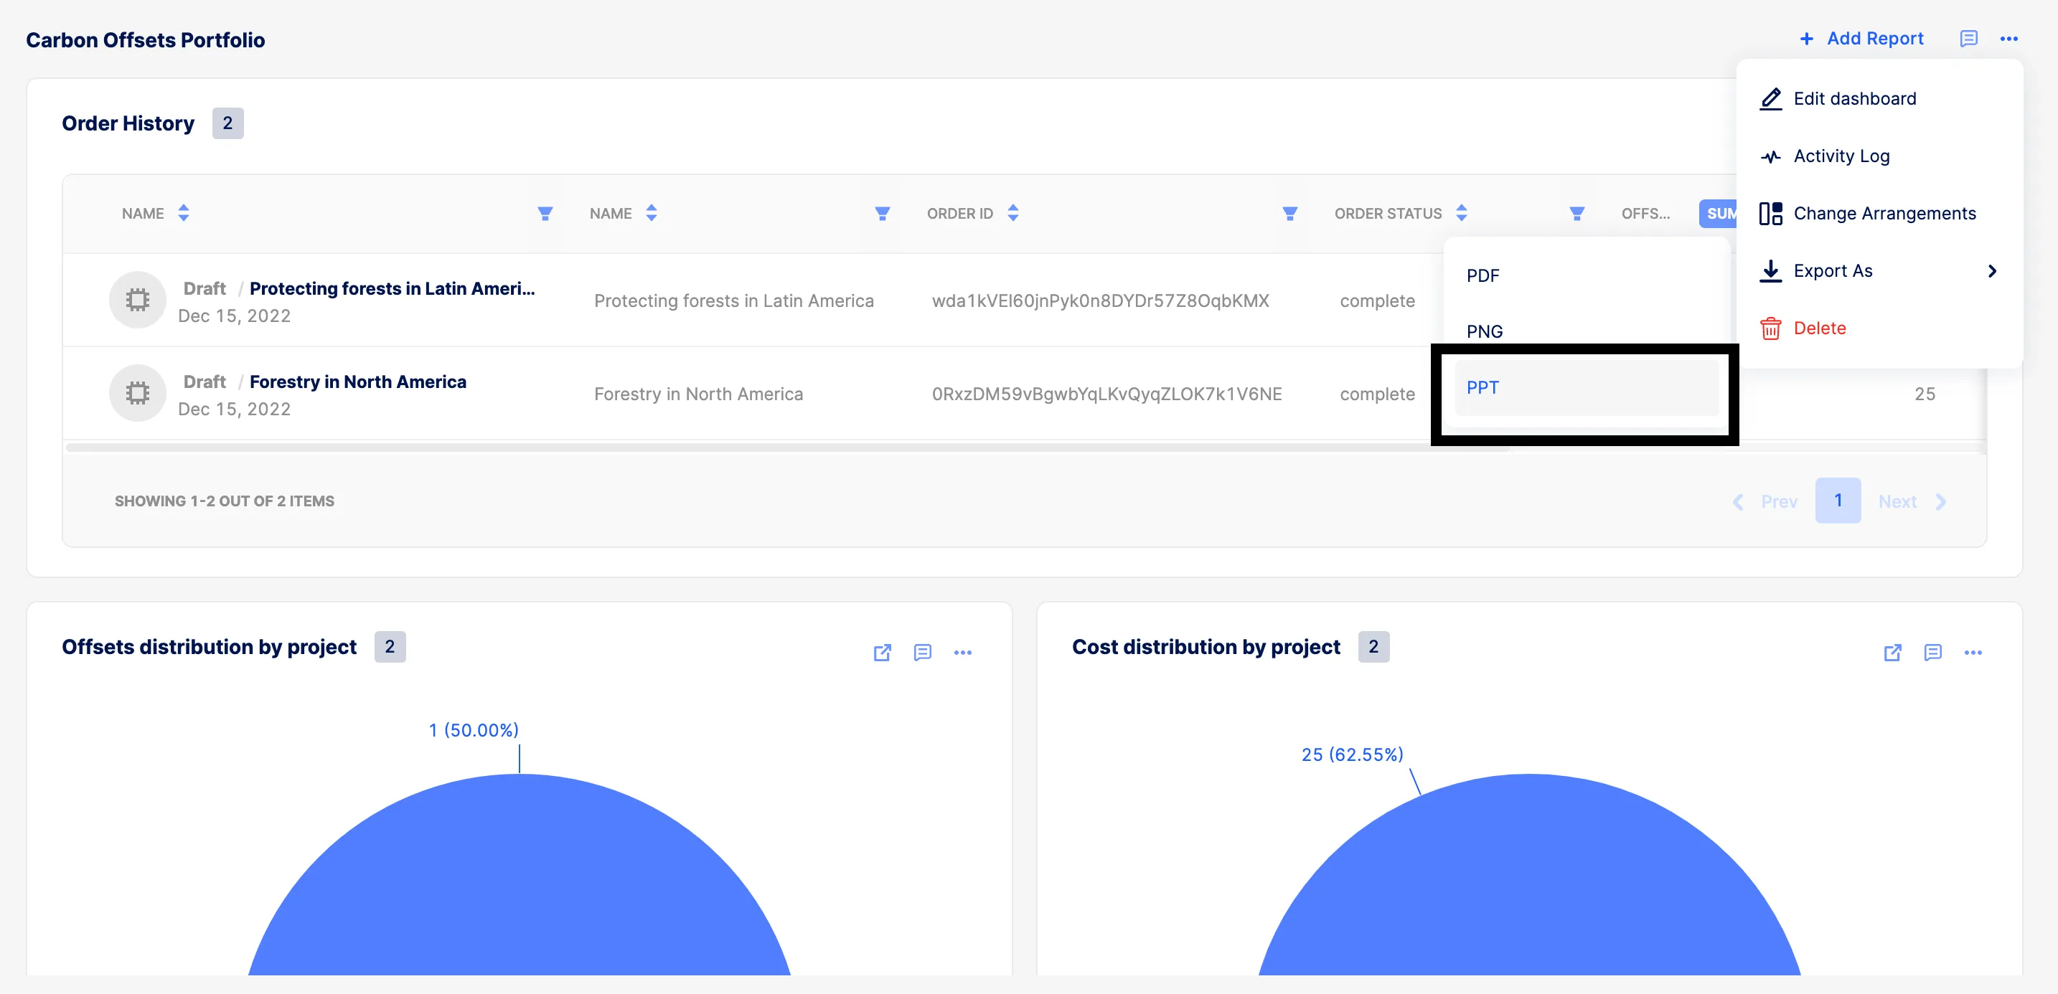Sort the ORDER STATUS column
The height and width of the screenshot is (994, 2058).
(1461, 213)
